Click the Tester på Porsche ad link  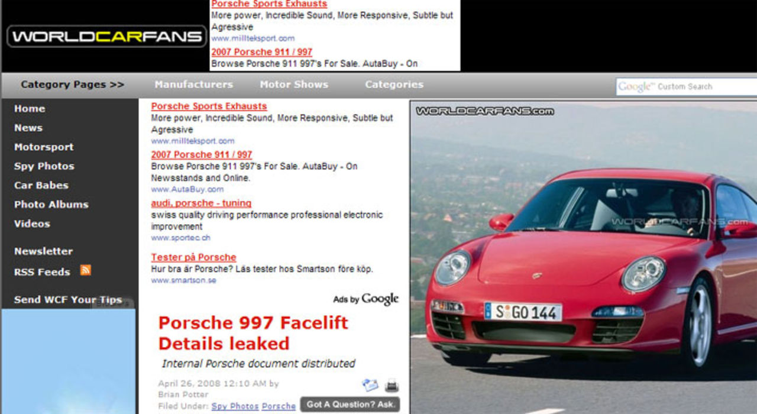193,257
